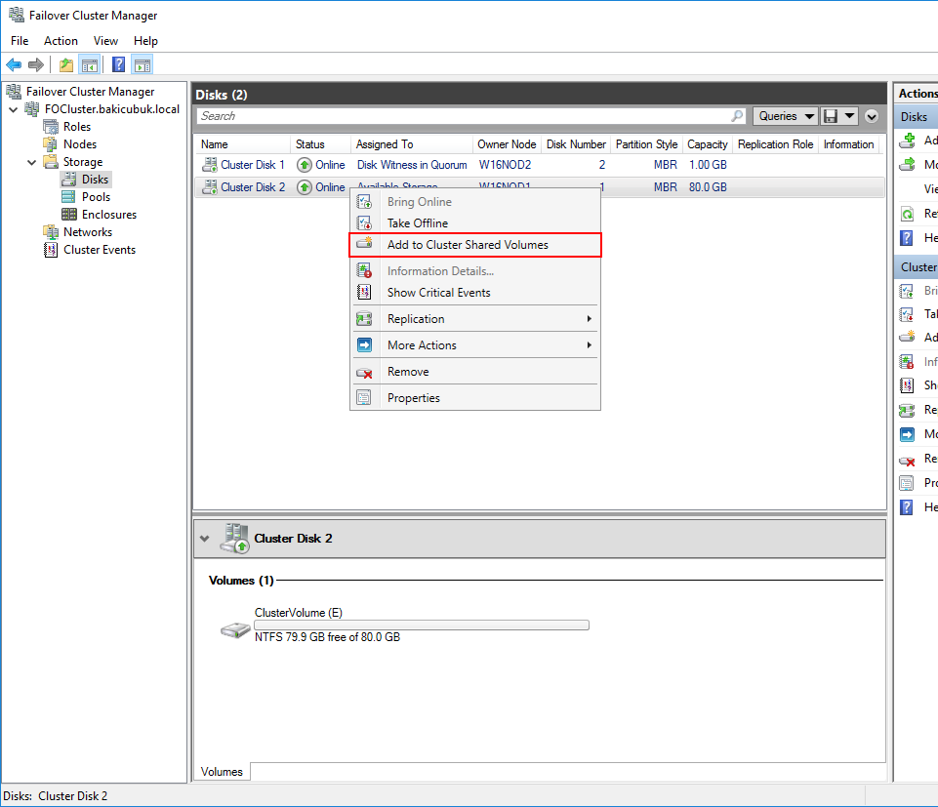
Task: Choose Take Offline from the context menu
Action: point(475,223)
